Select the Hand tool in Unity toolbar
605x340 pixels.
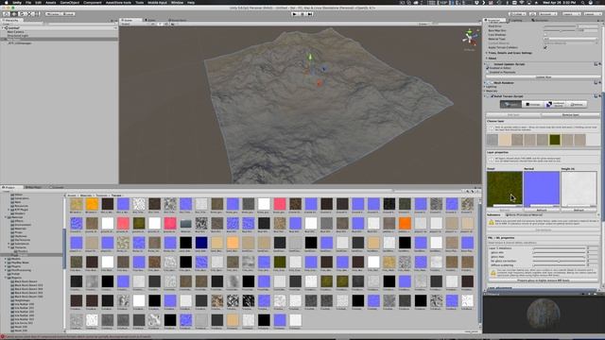(7, 14)
